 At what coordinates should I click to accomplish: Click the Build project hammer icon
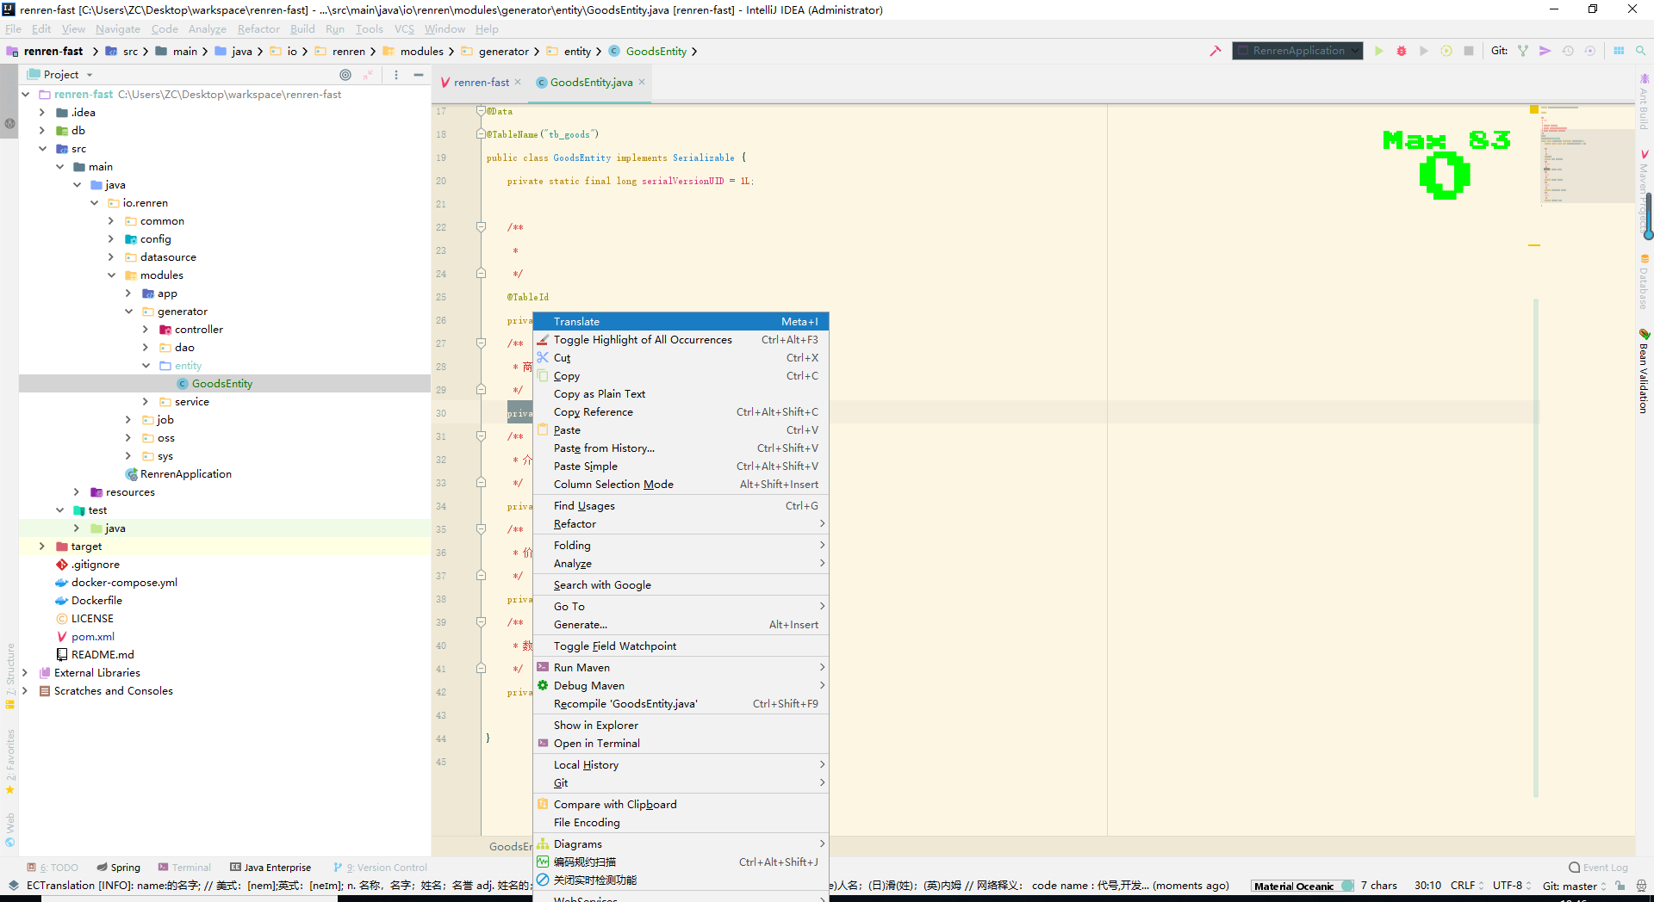[1216, 51]
